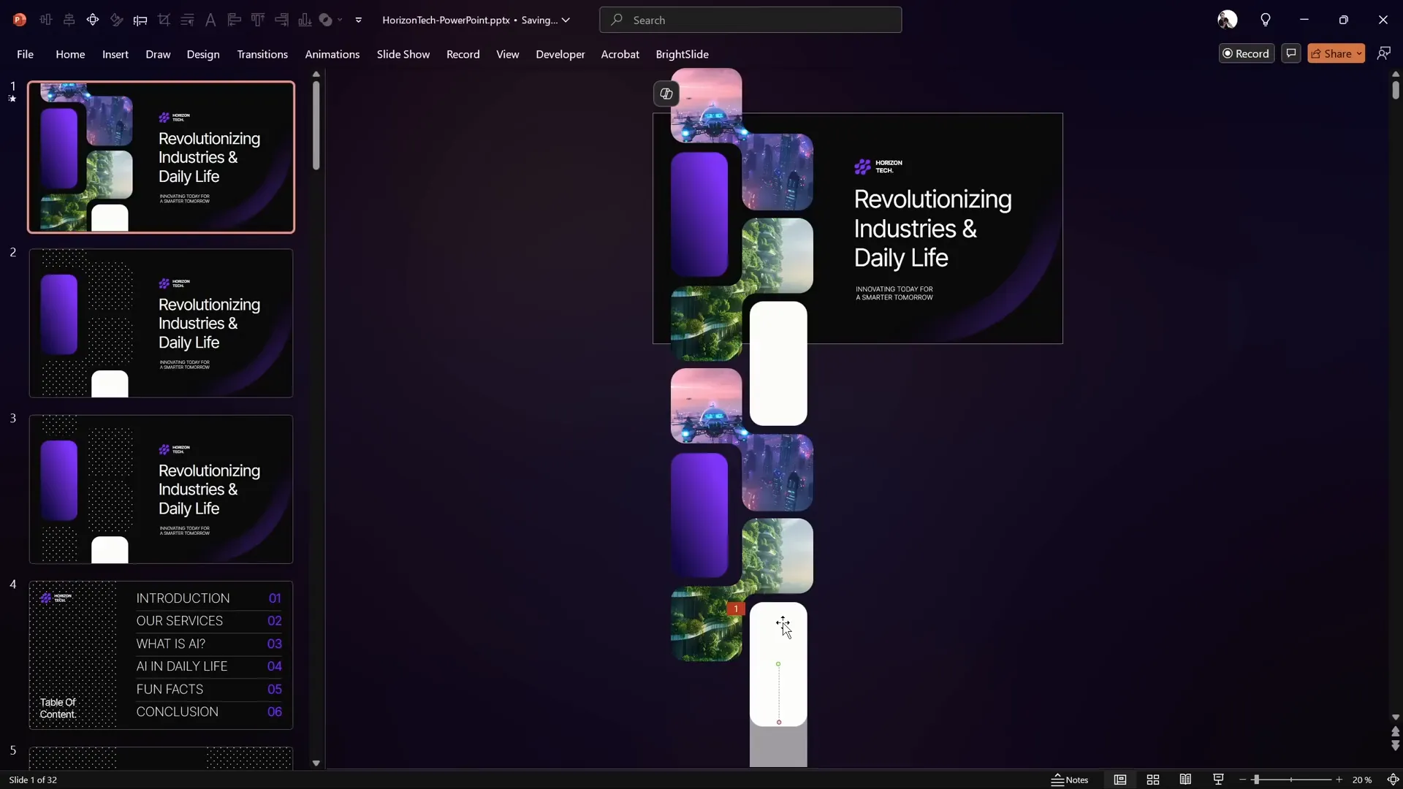
Task: Select the Table Of Content slide thumbnail
Action: (x=160, y=655)
